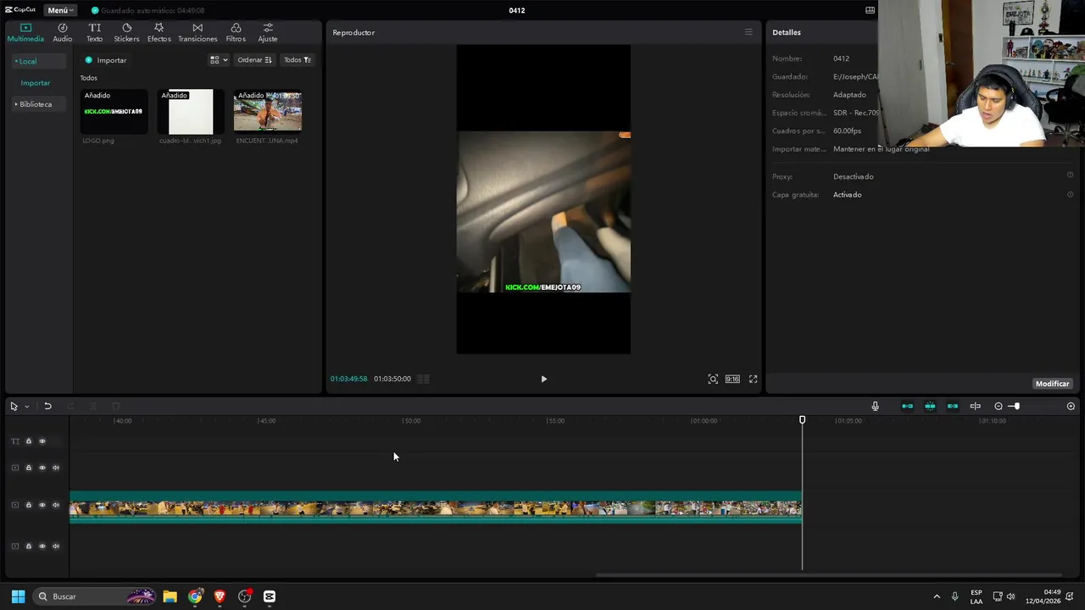Screen dimensions: 1085x610
Task: Open the Transiciones tab
Action: (x=198, y=33)
